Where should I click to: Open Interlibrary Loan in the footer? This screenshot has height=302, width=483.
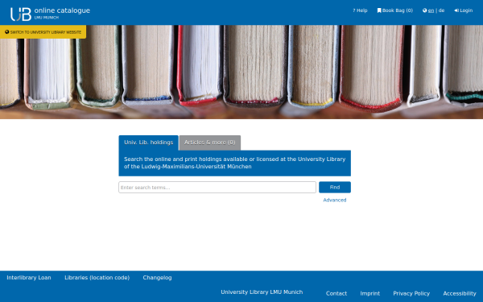(29, 278)
